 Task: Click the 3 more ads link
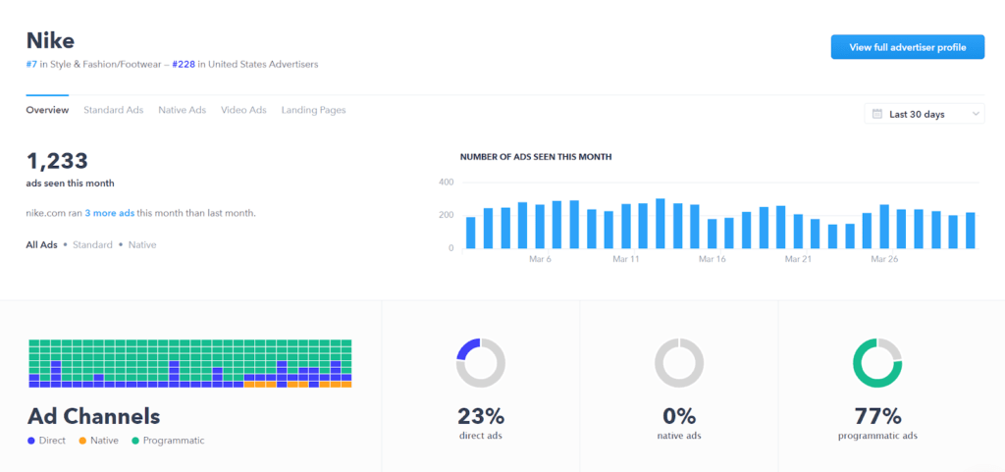(109, 212)
